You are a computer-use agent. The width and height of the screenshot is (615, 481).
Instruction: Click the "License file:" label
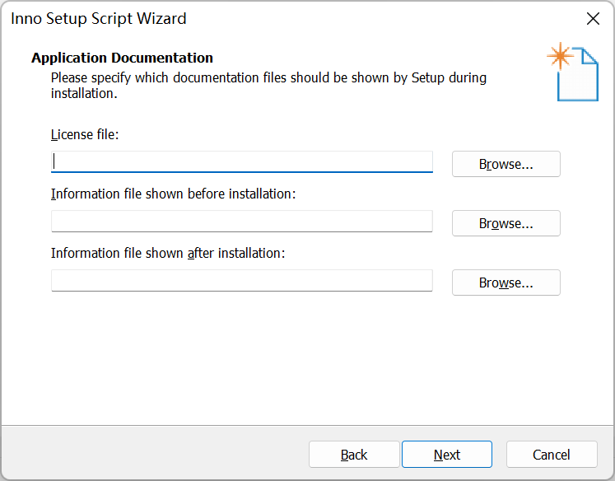pyautogui.click(x=85, y=134)
